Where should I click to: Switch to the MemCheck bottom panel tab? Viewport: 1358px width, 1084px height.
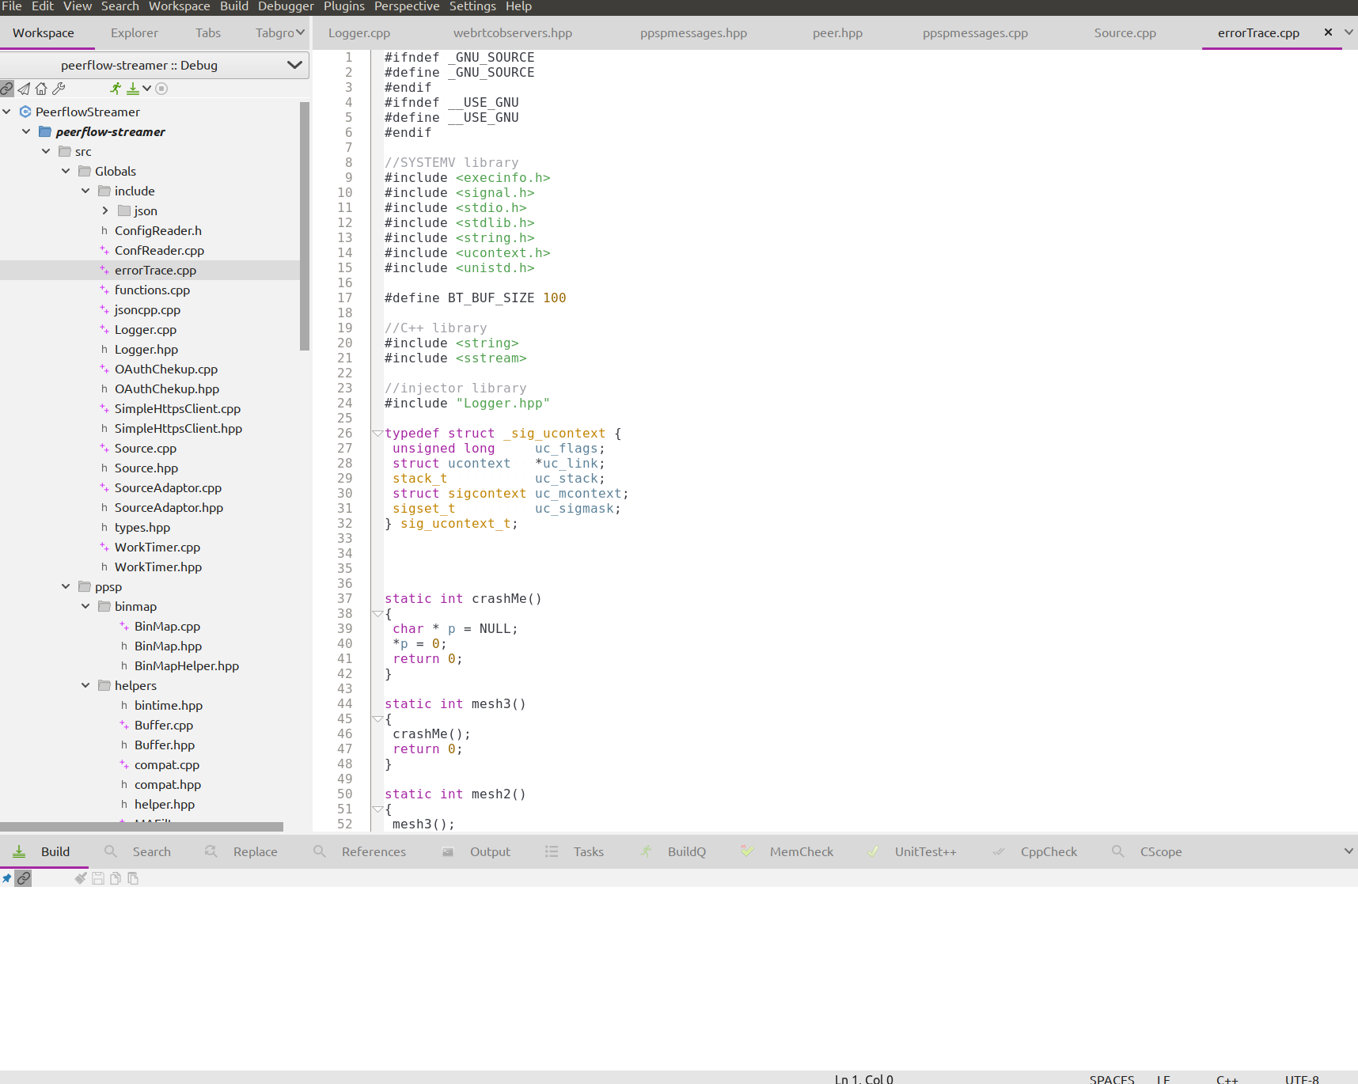pos(801,851)
